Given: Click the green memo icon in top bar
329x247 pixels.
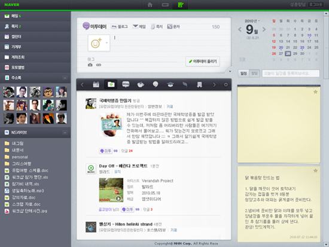Looking at the screenshot, I should [x=181, y=5].
